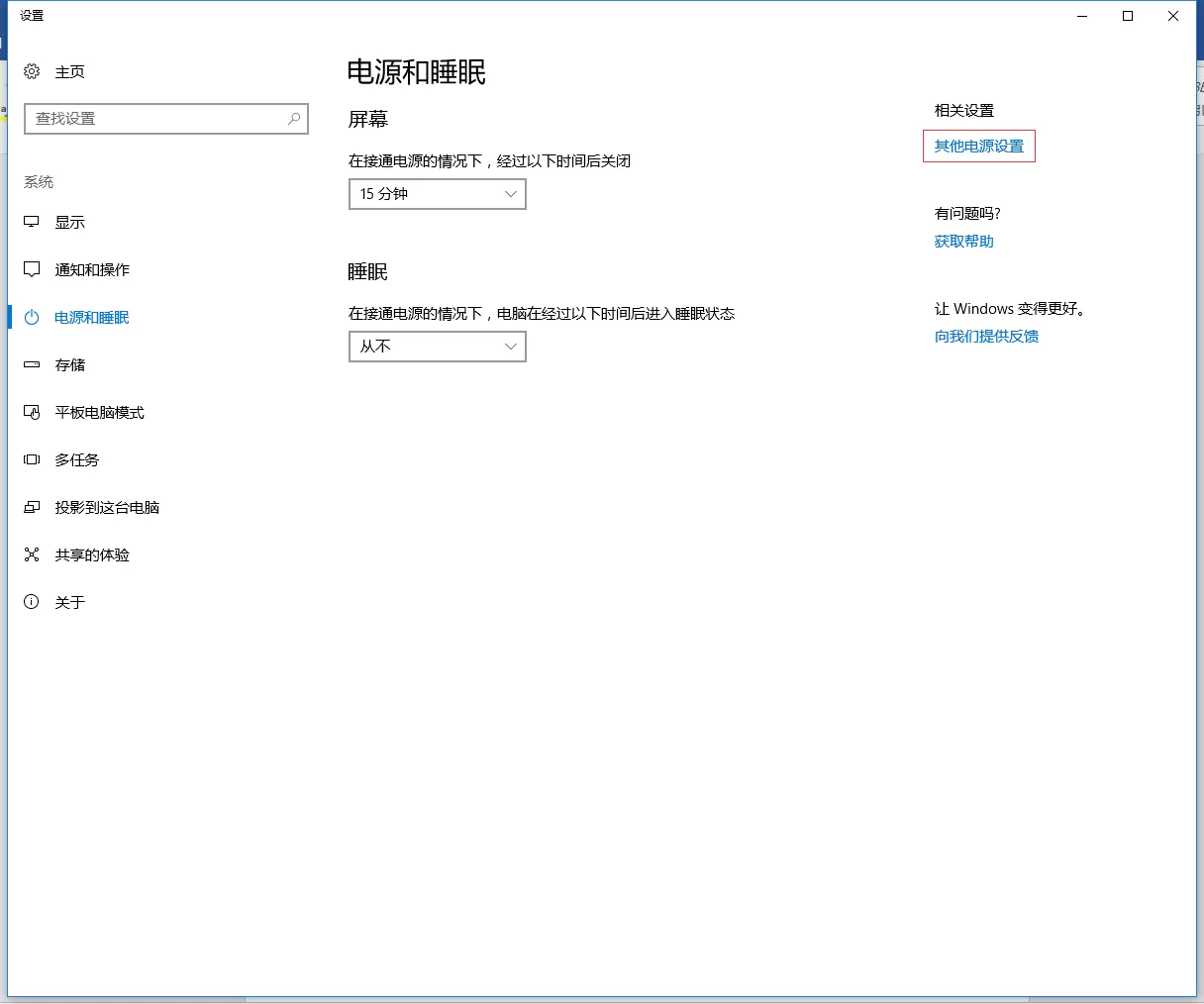1204x1004 pixels.
Task: Expand the screen timeout list via its chevron
Action: 511,194
